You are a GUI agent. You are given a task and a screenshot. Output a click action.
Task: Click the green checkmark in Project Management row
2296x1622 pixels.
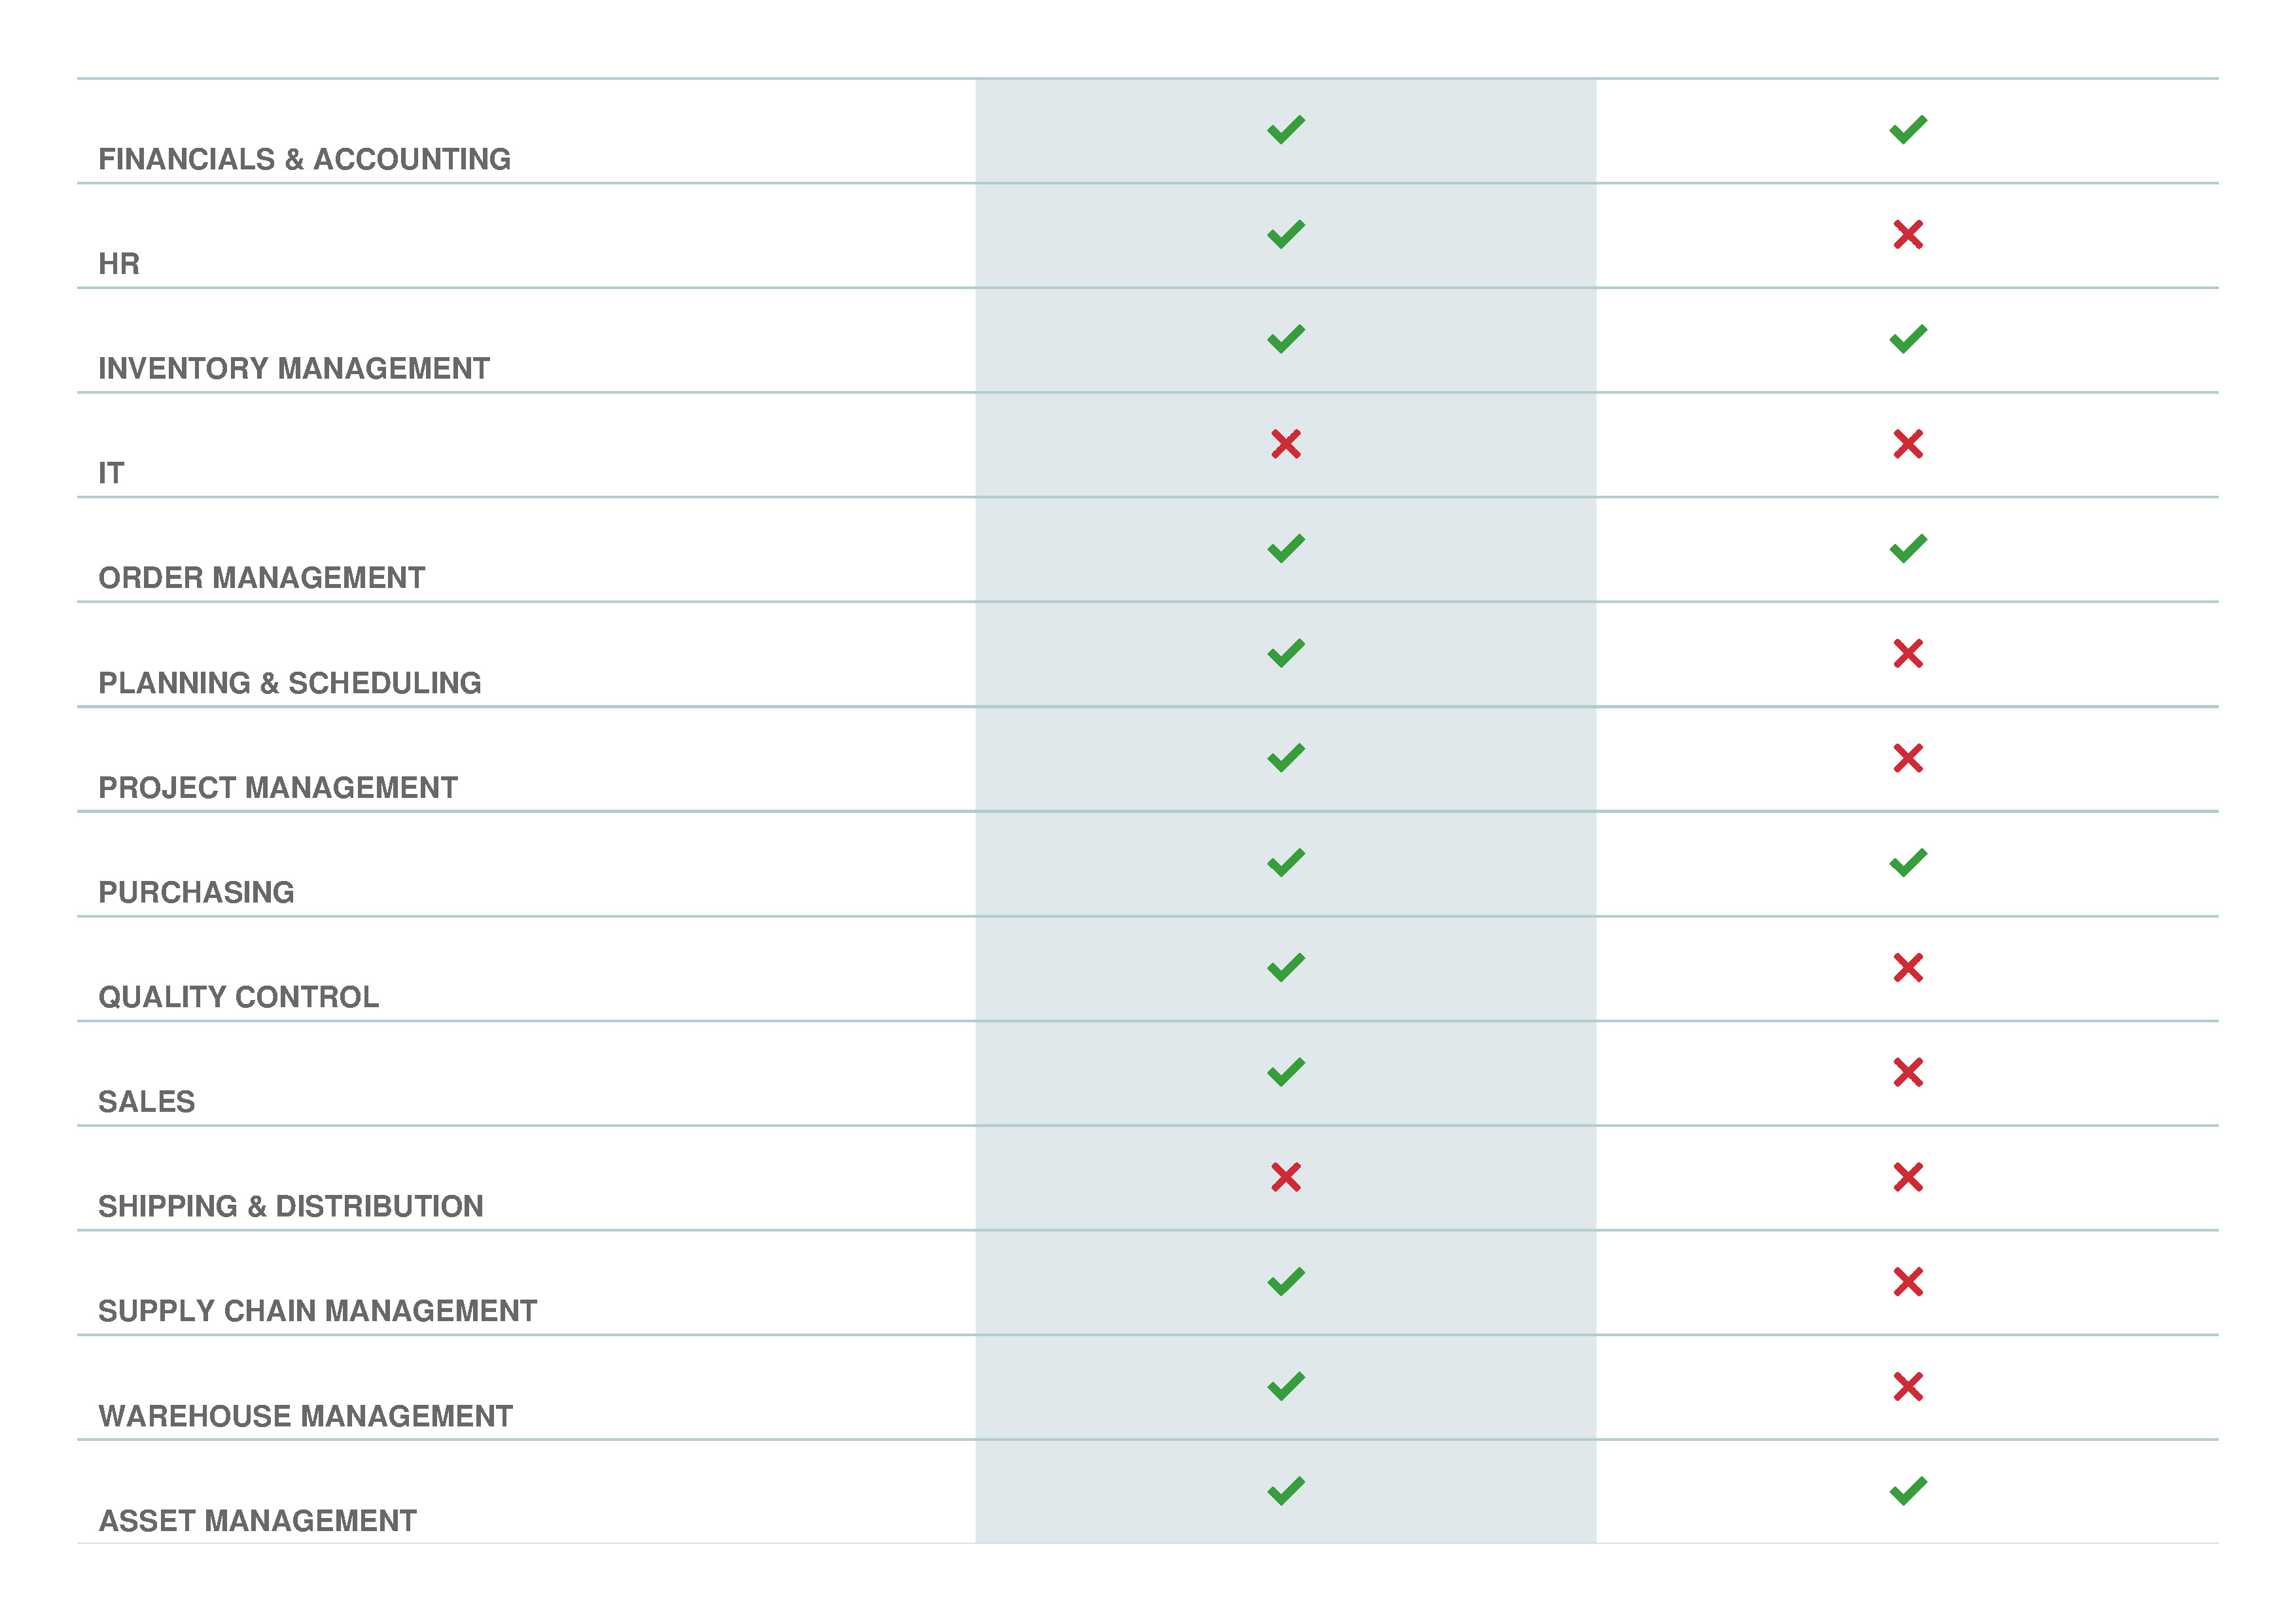[1285, 759]
